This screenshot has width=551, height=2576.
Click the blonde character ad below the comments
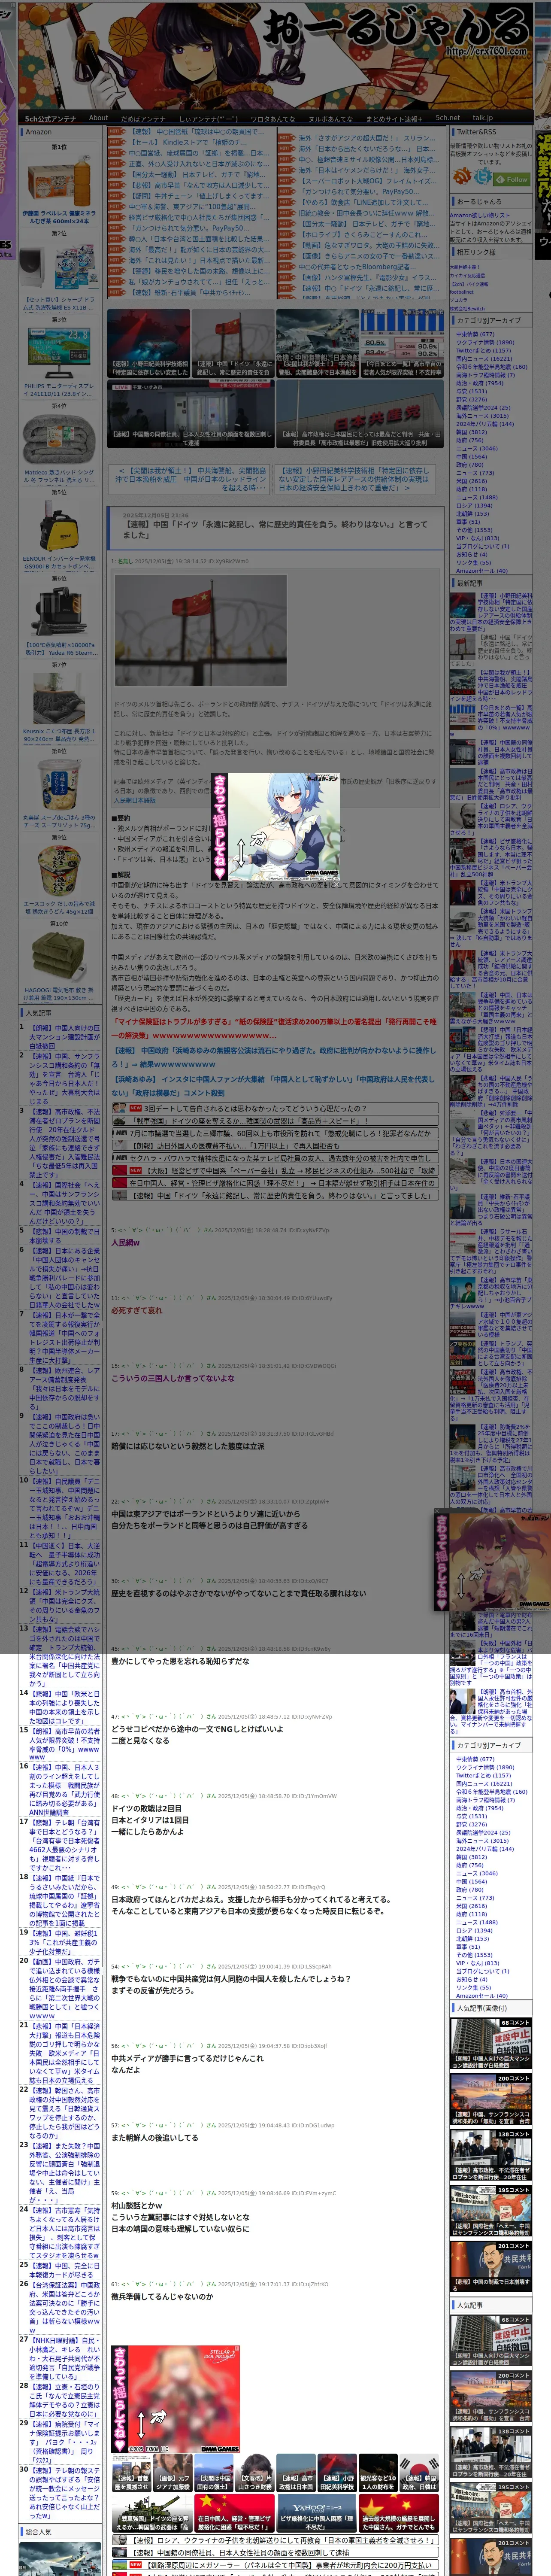click(175, 2400)
